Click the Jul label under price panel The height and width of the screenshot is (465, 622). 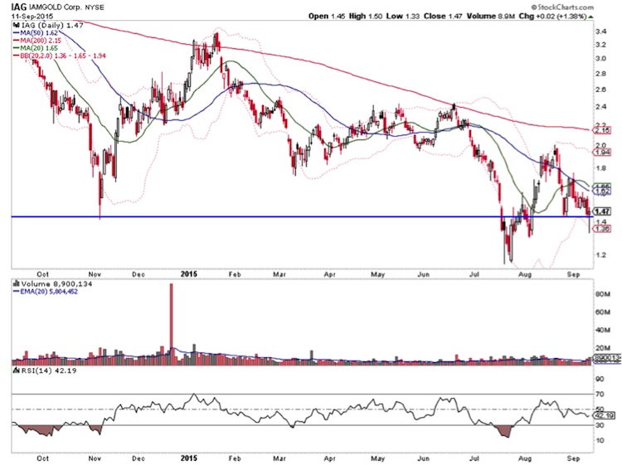point(474,274)
